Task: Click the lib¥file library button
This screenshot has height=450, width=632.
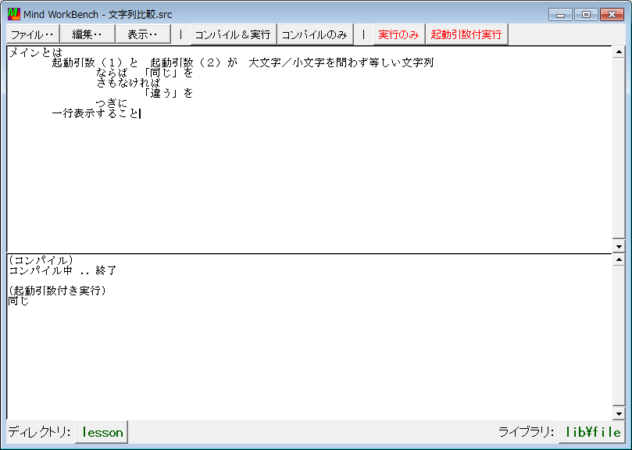Action: [x=593, y=432]
